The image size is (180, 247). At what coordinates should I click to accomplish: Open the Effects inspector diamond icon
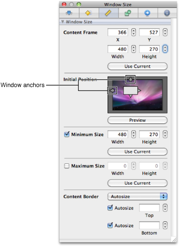[89, 13]
